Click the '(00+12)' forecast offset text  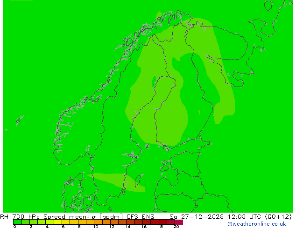click(279, 217)
